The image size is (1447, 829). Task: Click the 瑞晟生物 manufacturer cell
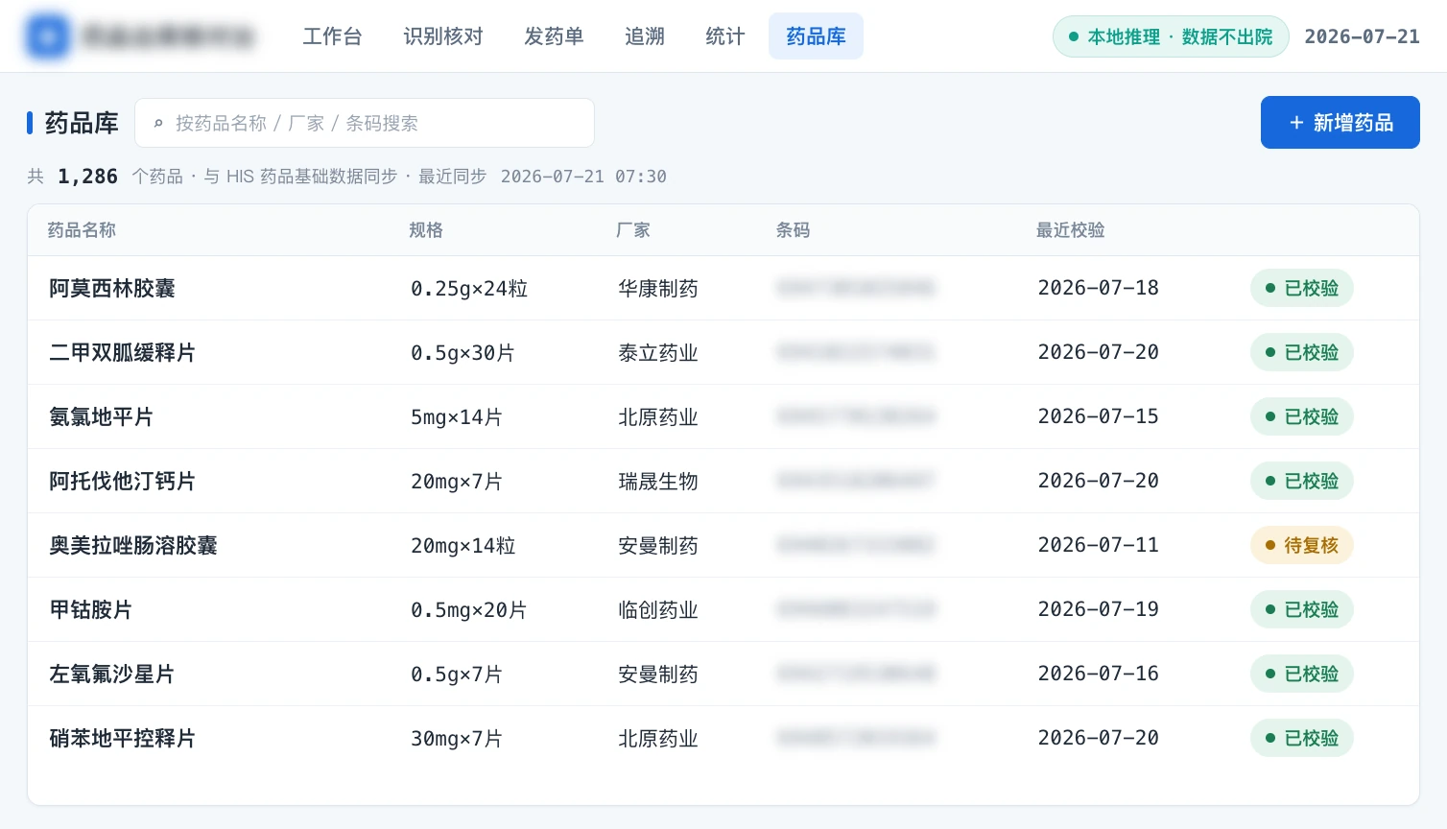tap(658, 482)
